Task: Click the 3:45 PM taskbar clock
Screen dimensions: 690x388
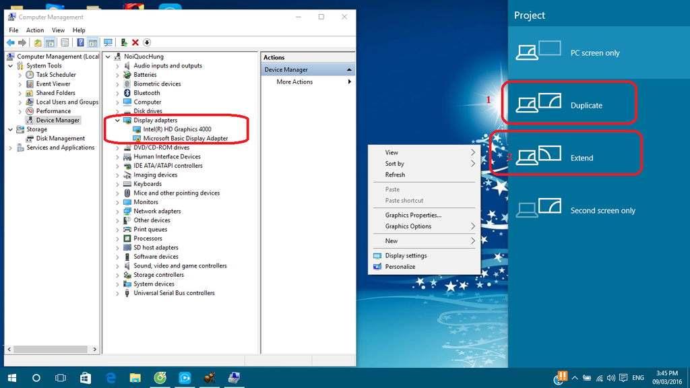Action: [667, 373]
